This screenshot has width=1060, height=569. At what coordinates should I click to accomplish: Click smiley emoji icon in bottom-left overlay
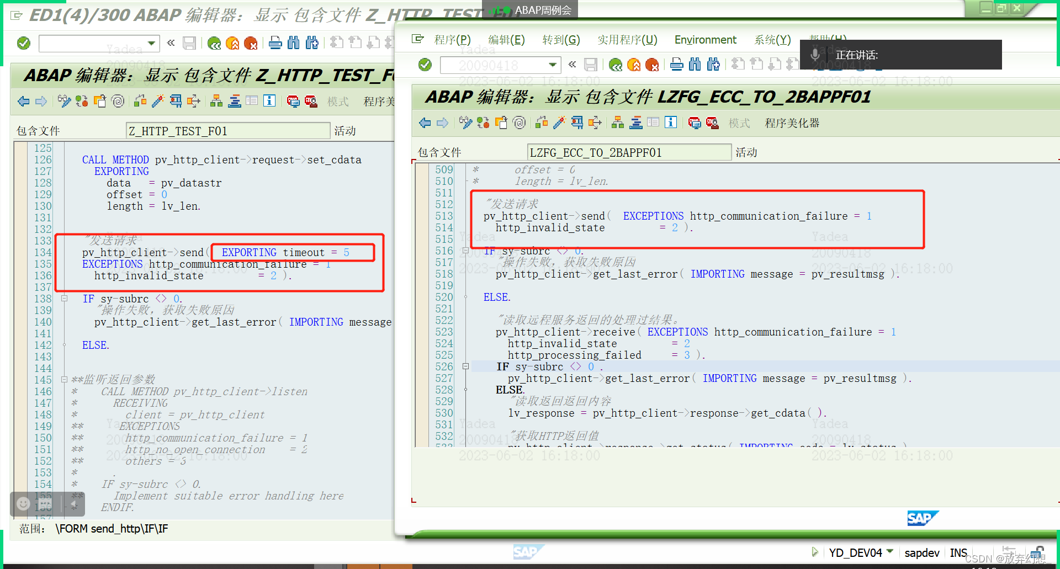pos(23,503)
